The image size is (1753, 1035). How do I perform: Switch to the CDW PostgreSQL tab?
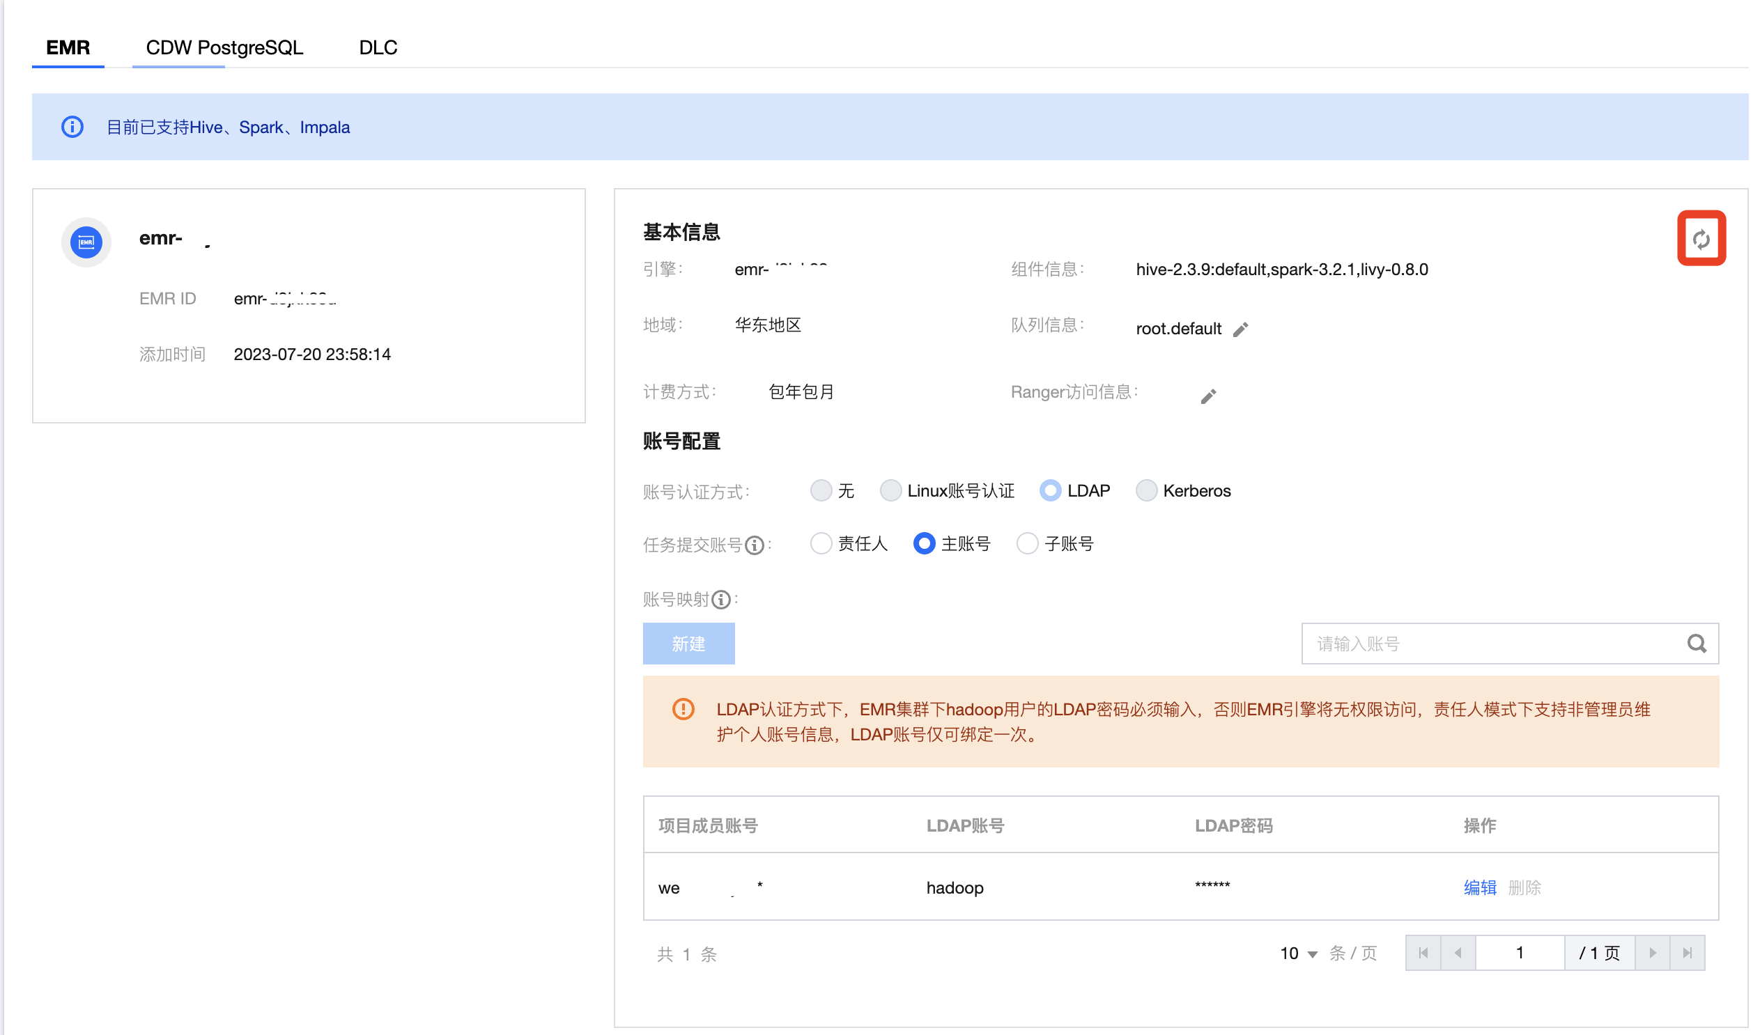pyautogui.click(x=224, y=47)
